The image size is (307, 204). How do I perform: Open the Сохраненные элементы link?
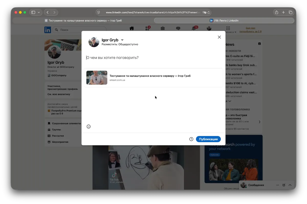pyautogui.click(x=66, y=123)
